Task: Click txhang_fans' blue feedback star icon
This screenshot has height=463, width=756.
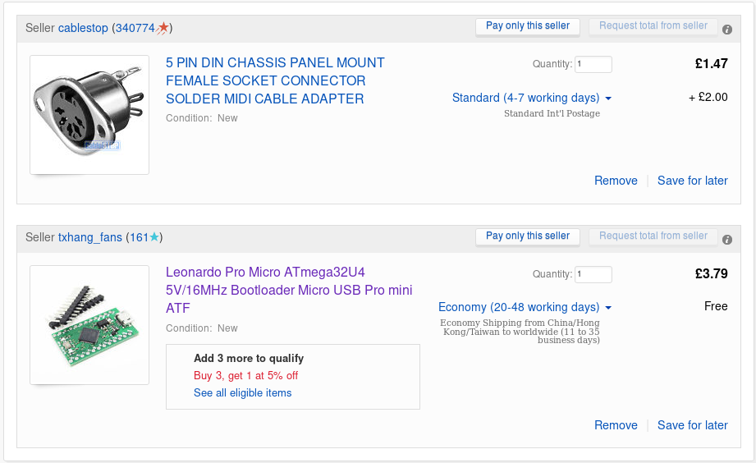Action: (x=155, y=238)
